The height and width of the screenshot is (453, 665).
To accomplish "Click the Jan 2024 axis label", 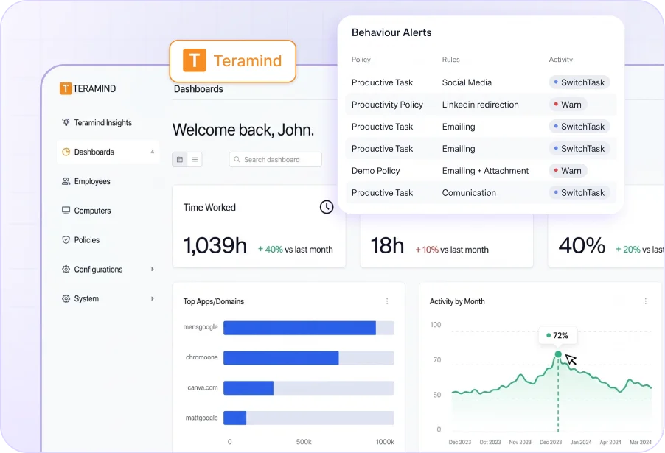I will [581, 442].
